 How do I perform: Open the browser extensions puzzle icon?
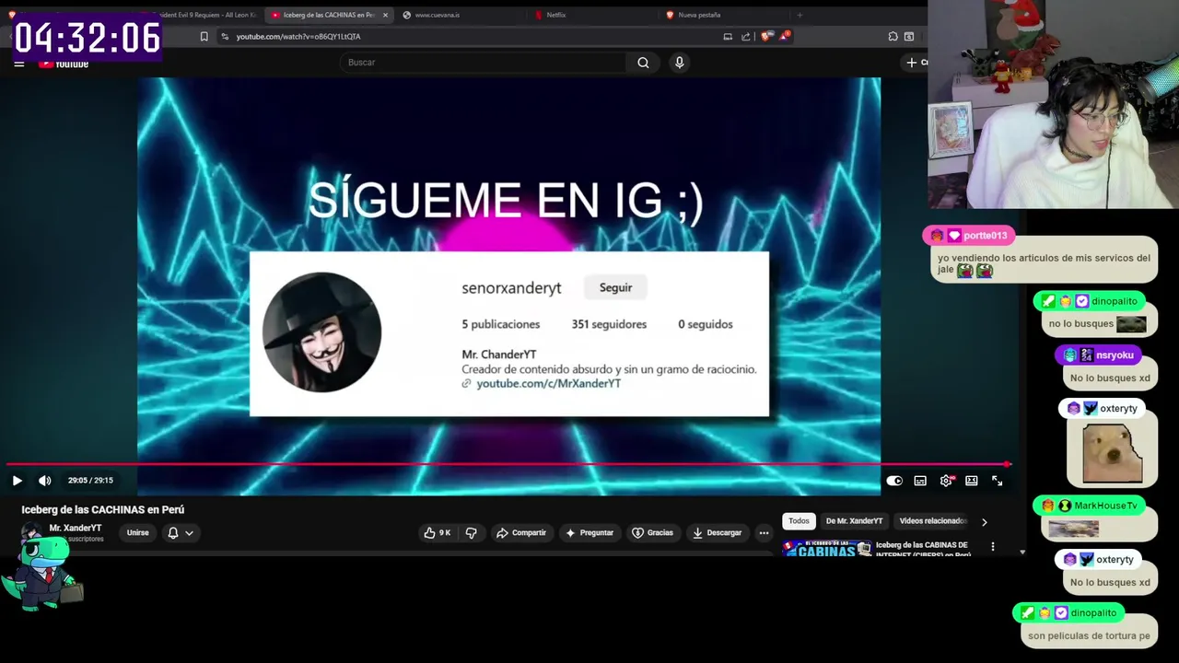pyautogui.click(x=893, y=37)
